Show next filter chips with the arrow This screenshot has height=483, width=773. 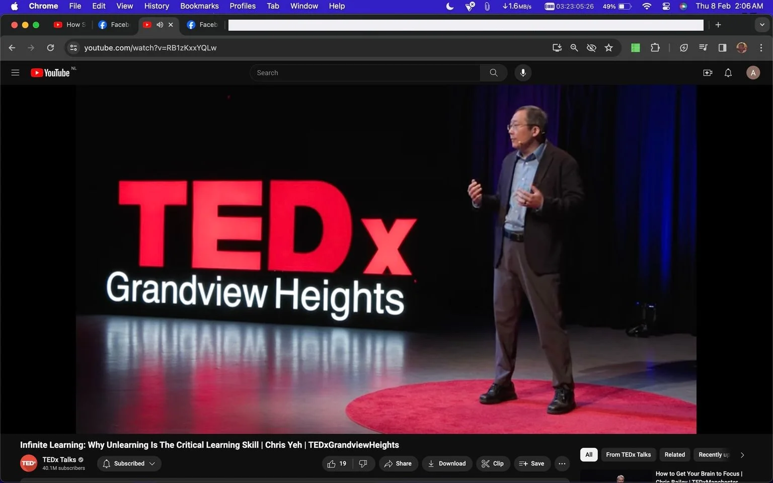click(x=742, y=455)
